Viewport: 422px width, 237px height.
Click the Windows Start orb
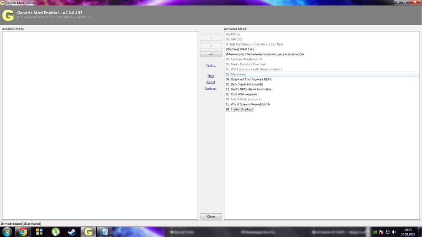click(6, 232)
